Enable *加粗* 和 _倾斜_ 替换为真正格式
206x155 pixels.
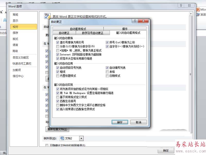[57, 50]
